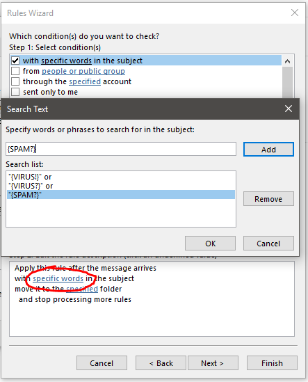Open the 'people or public group' link
This screenshot has width=308, height=382.
tap(83, 71)
